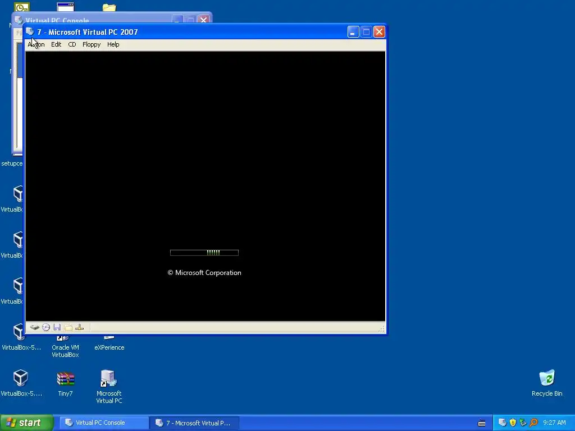The height and width of the screenshot is (431, 575).
Task: Click the Virtual PC tray icon
Action: tap(503, 423)
